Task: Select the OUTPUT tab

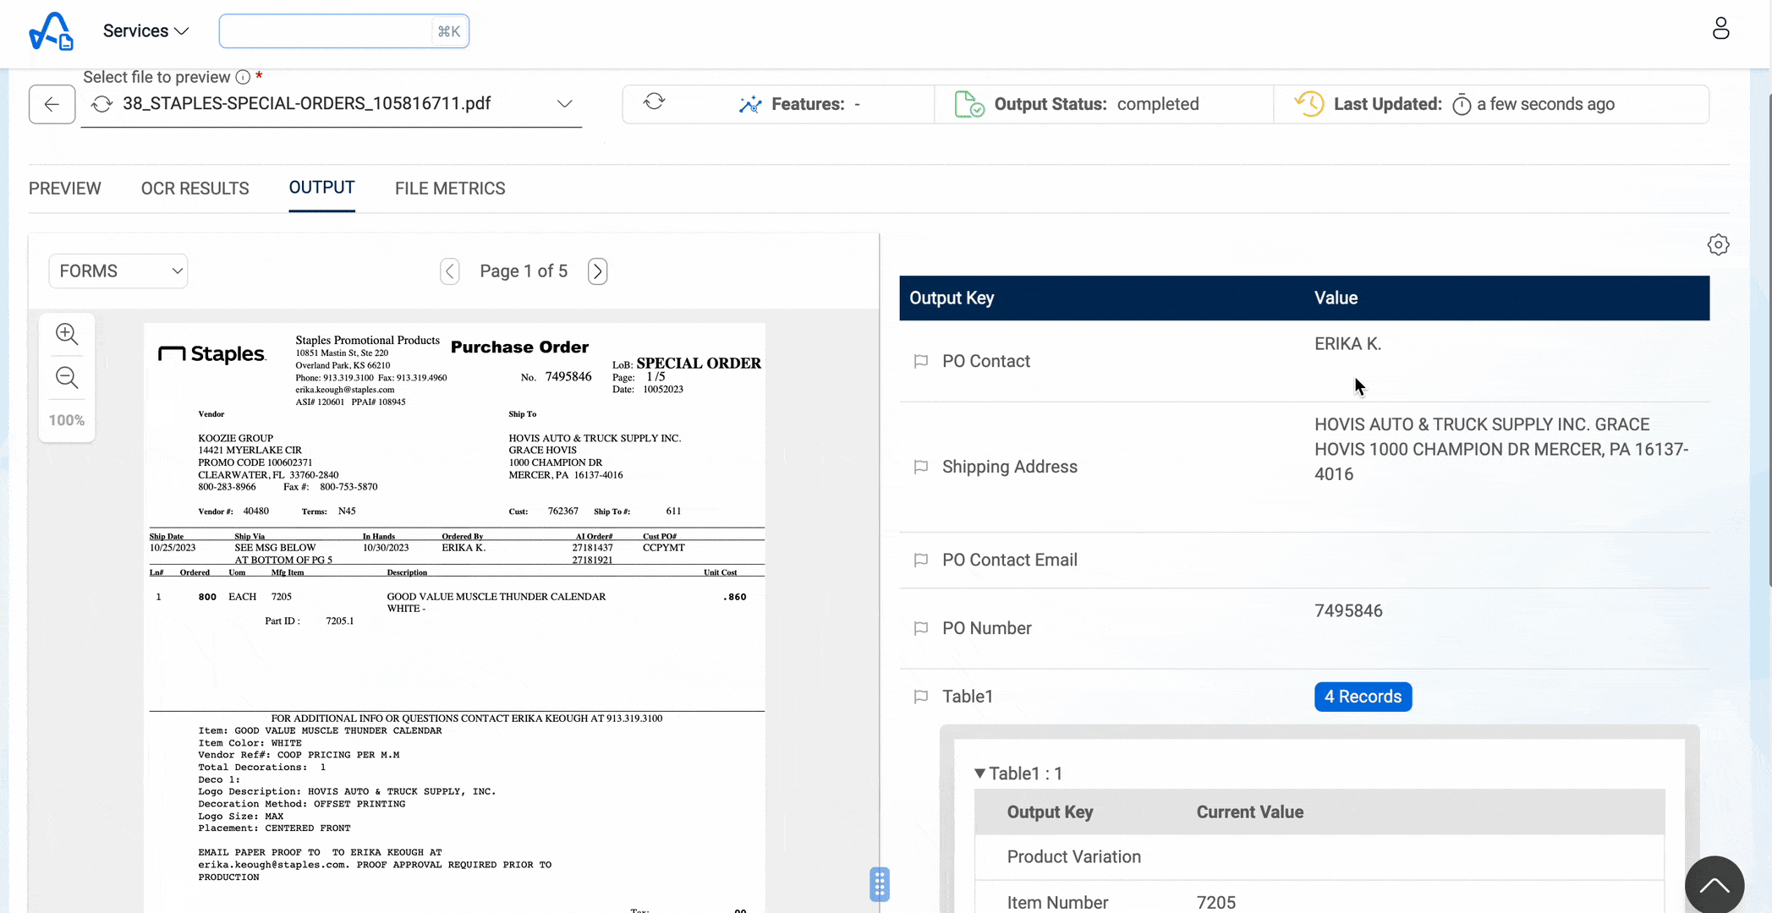Action: [x=321, y=188]
